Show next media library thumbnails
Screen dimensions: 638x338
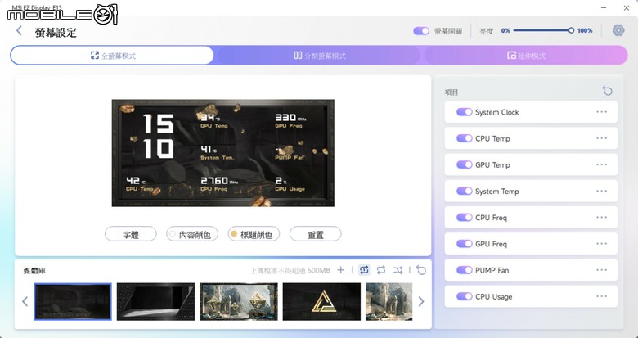pos(421,302)
